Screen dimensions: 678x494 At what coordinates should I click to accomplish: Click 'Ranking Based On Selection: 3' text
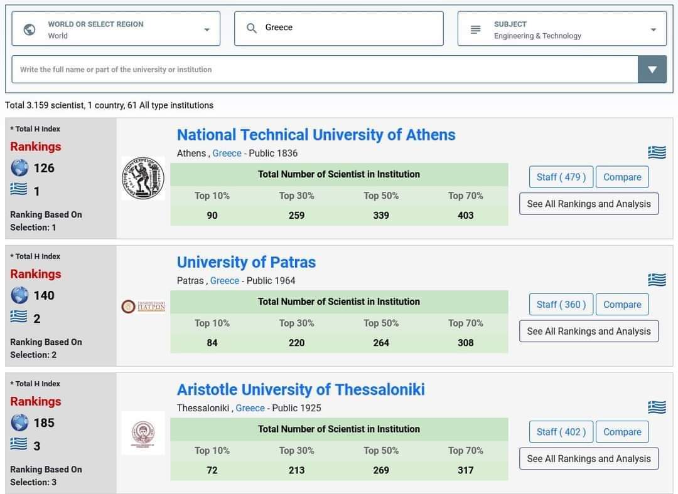click(x=46, y=476)
